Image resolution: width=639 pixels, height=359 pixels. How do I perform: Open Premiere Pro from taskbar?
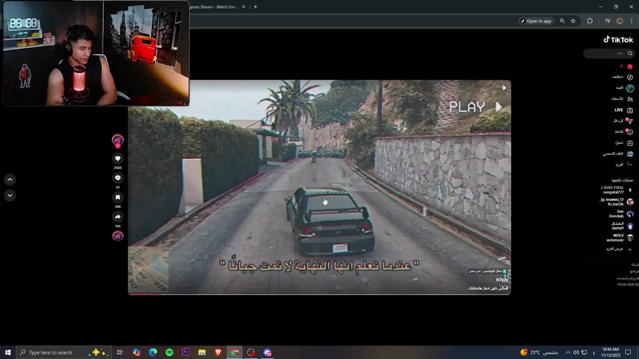point(186,353)
